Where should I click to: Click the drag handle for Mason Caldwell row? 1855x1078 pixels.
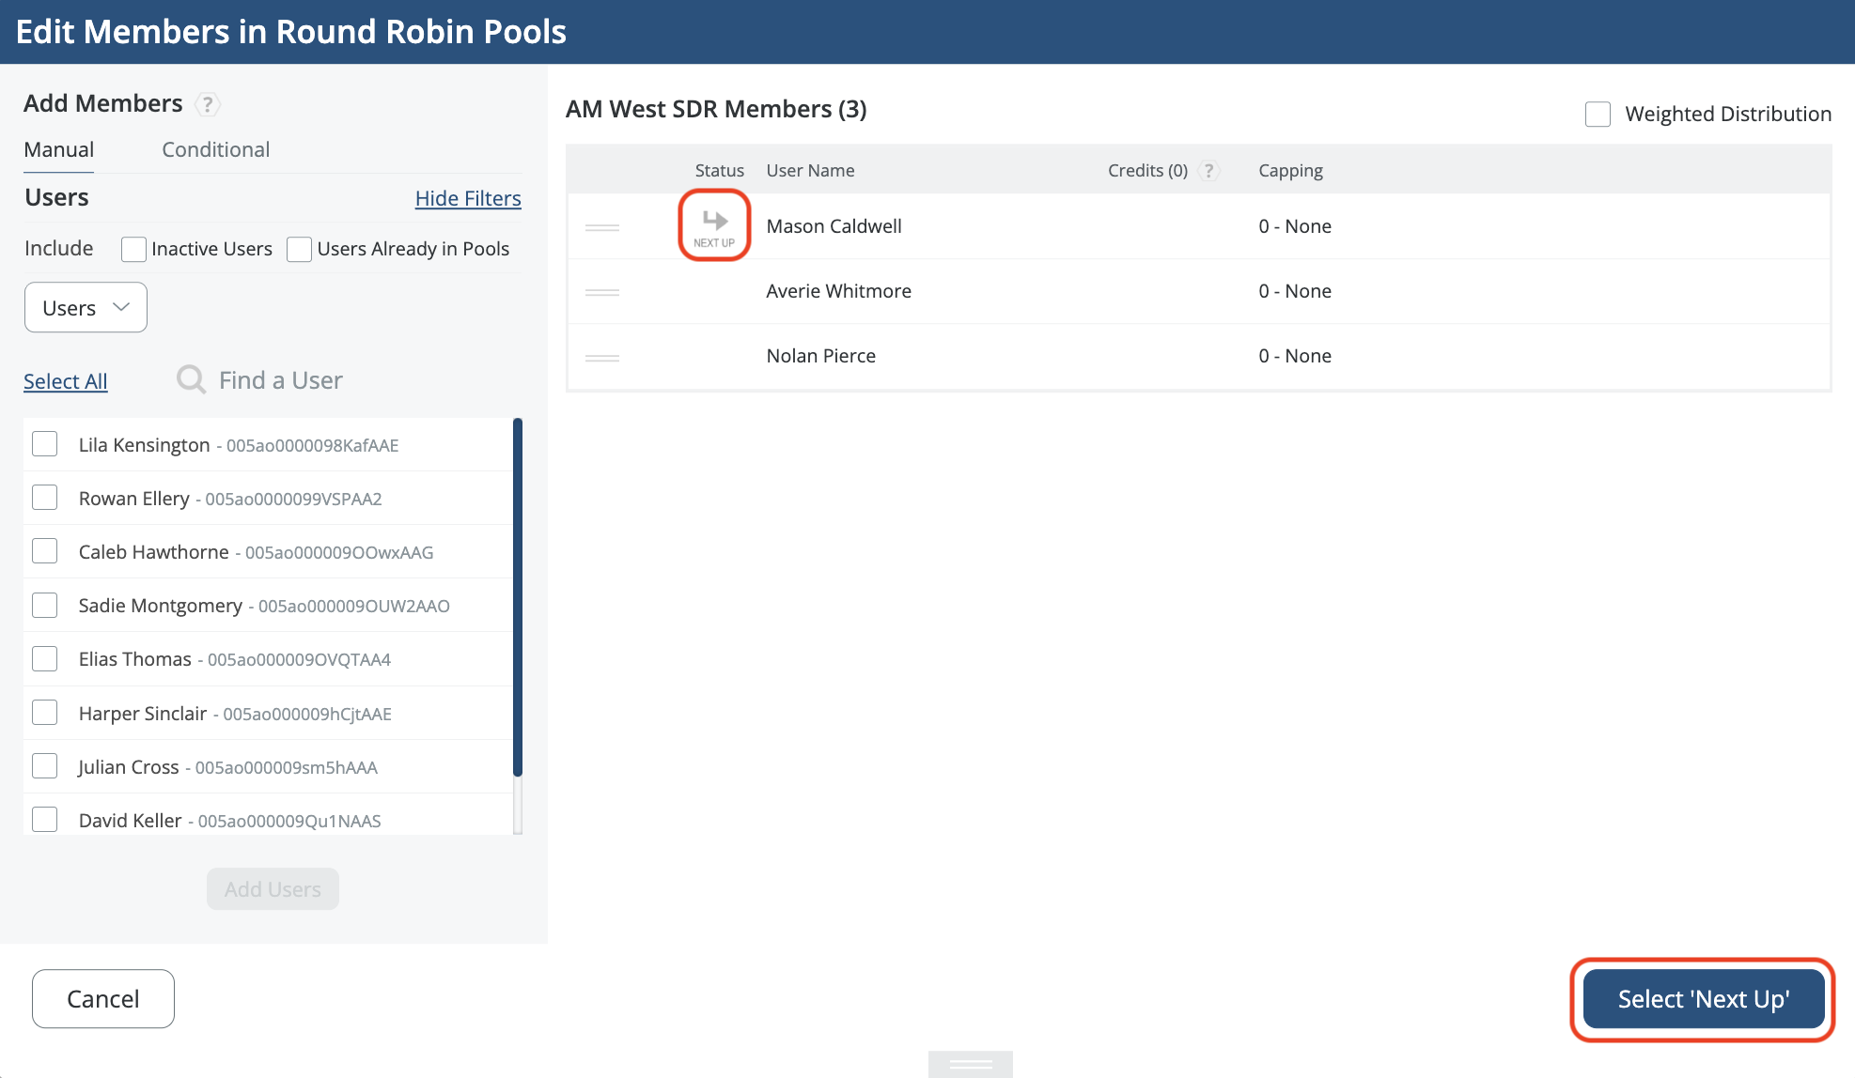coord(601,227)
